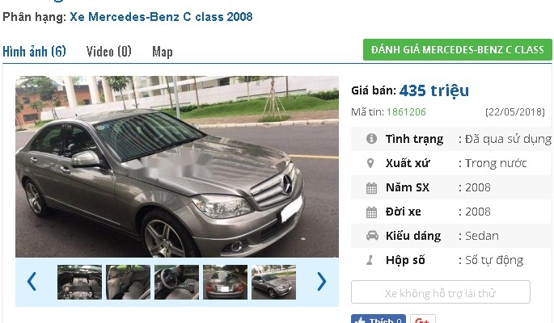This screenshot has height=323, width=554.
Task: Switch to the Video (0) tab
Action: 109,52
